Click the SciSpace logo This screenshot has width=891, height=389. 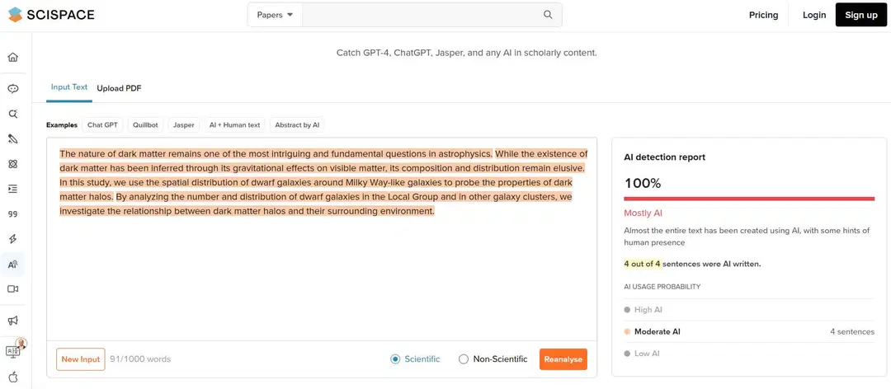[x=51, y=15]
